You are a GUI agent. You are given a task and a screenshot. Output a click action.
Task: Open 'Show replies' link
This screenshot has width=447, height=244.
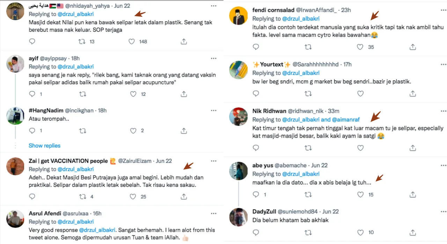click(44, 146)
